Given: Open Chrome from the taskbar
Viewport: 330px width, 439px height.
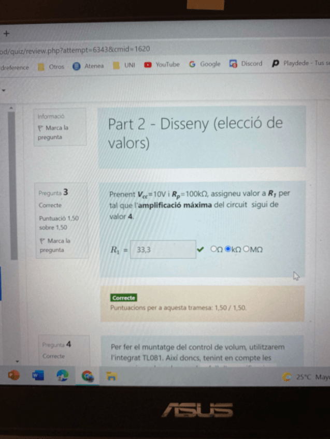Looking at the screenshot, I should (x=88, y=376).
